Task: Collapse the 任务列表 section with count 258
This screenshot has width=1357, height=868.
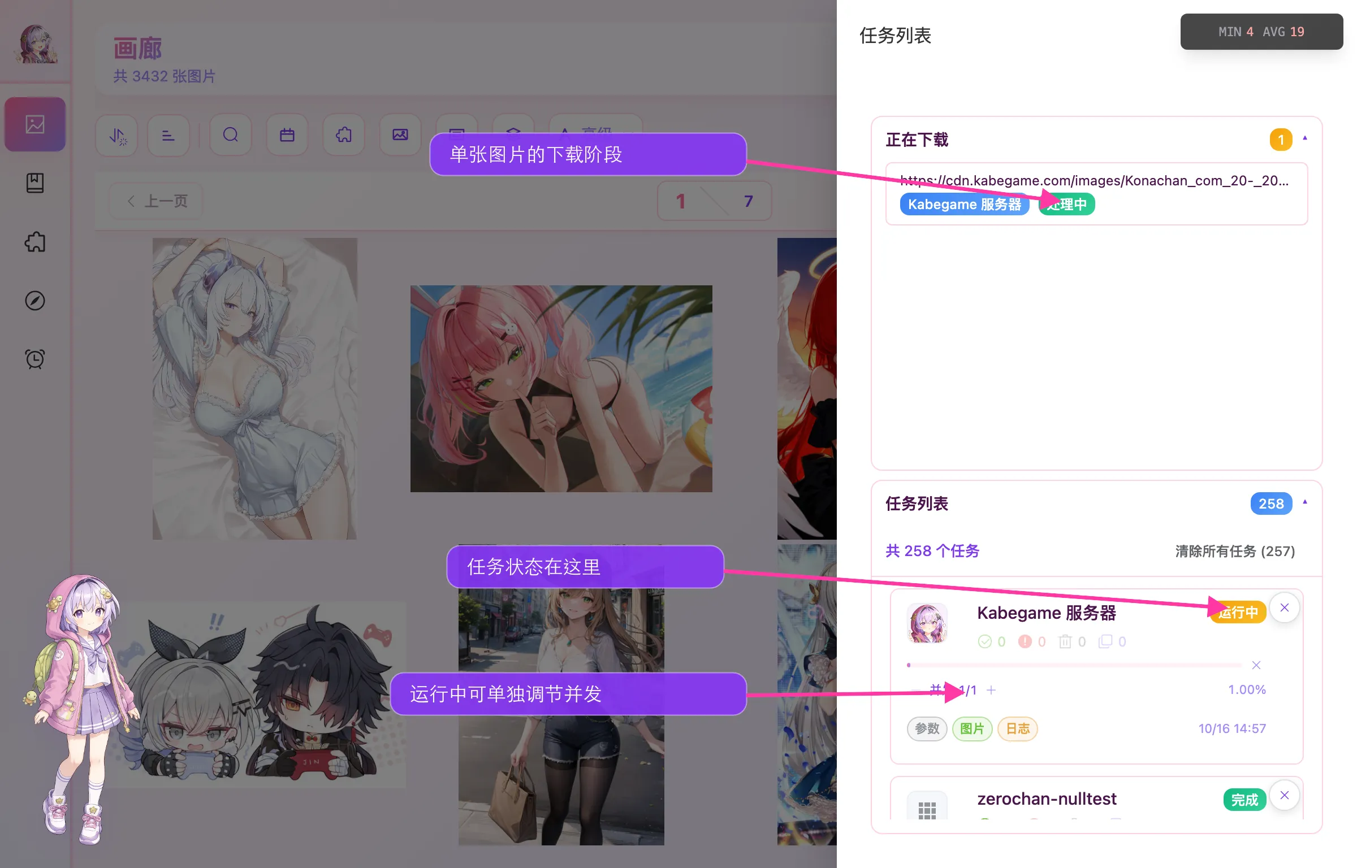Action: [1305, 502]
